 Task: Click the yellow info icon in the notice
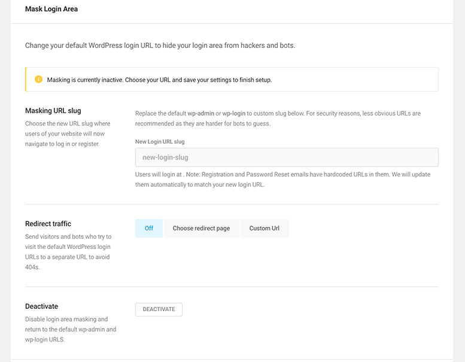coord(39,80)
